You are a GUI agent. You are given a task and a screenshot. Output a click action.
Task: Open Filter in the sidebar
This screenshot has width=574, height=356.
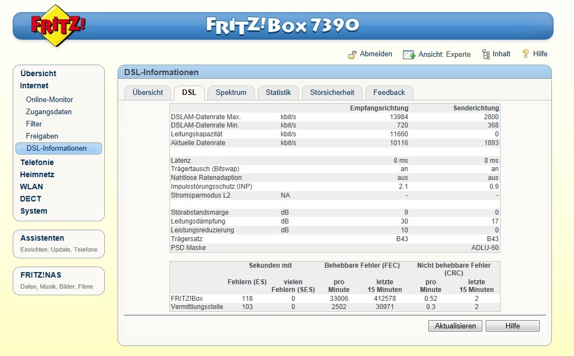(34, 124)
